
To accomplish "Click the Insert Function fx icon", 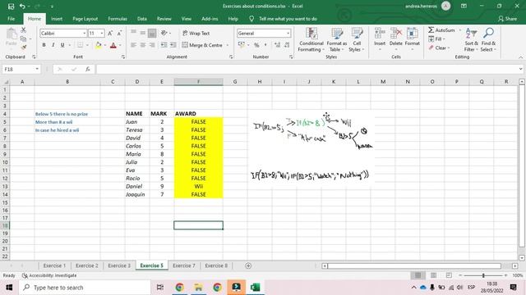I will pos(88,69).
